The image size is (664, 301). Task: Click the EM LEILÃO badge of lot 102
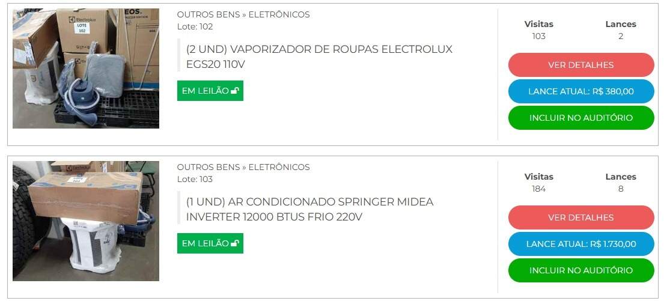210,91
